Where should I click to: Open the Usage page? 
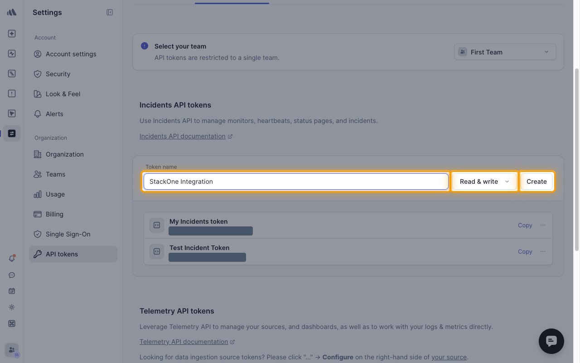point(73,194)
